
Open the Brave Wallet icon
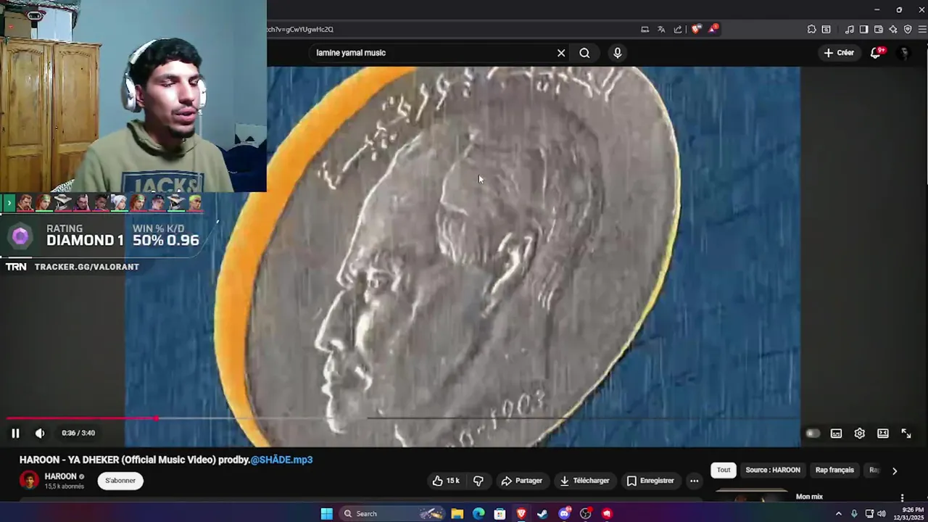878,30
